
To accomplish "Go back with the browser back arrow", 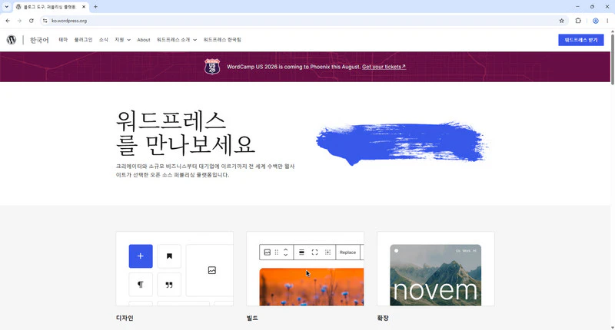I will coord(8,21).
